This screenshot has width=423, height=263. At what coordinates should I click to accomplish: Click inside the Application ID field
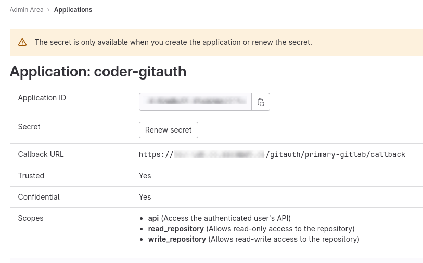point(195,102)
